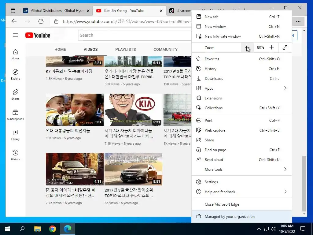Click Managed by your organization
The height and width of the screenshot is (235, 313).
click(241, 217)
